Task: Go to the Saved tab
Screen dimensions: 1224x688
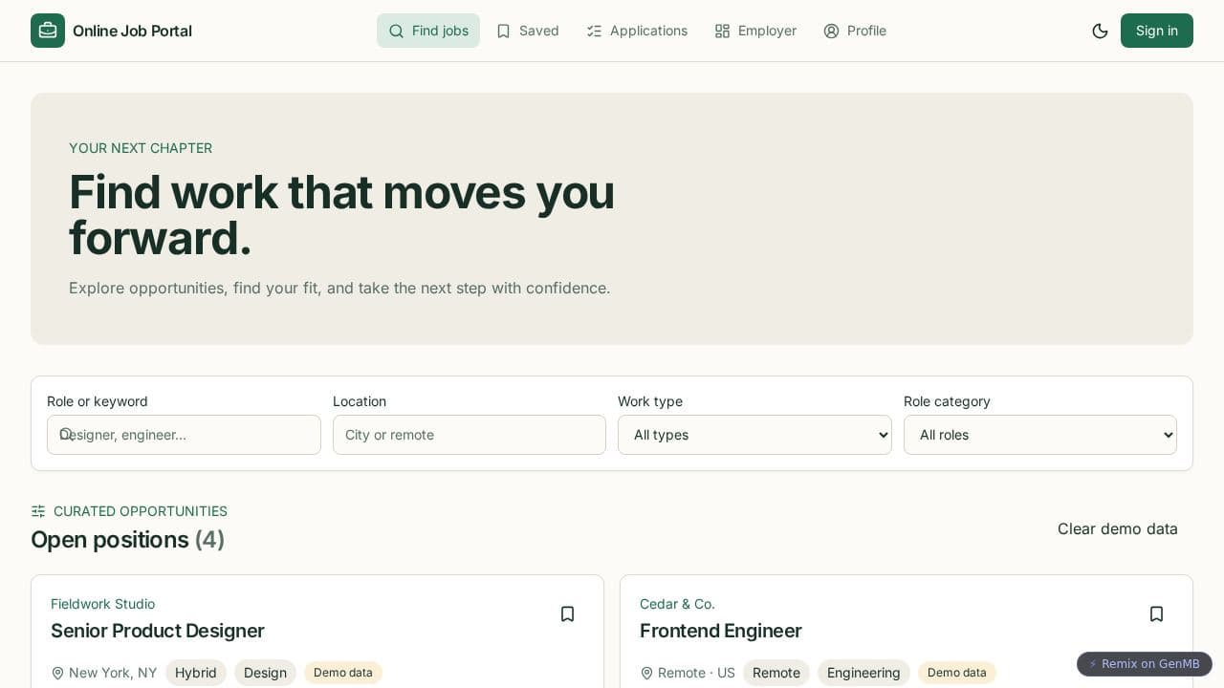Action: [527, 31]
